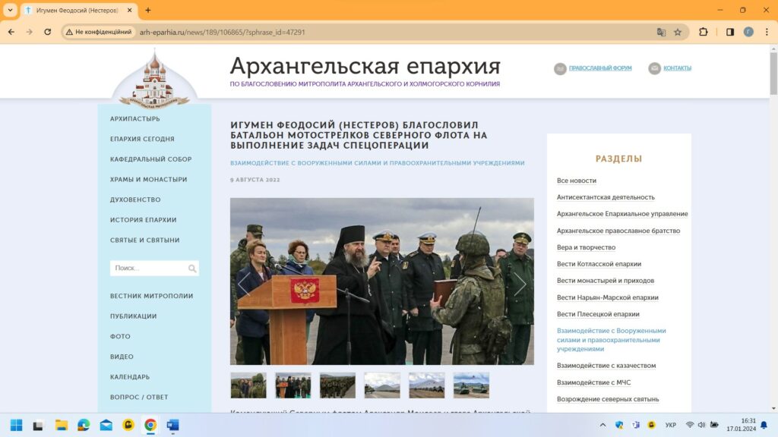Open the Публикации section
This screenshot has height=437, width=778.
coord(134,316)
